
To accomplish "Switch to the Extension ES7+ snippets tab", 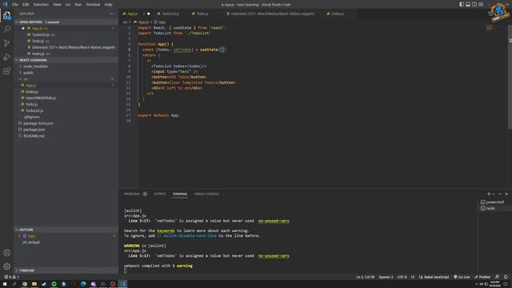I will tap(272, 14).
